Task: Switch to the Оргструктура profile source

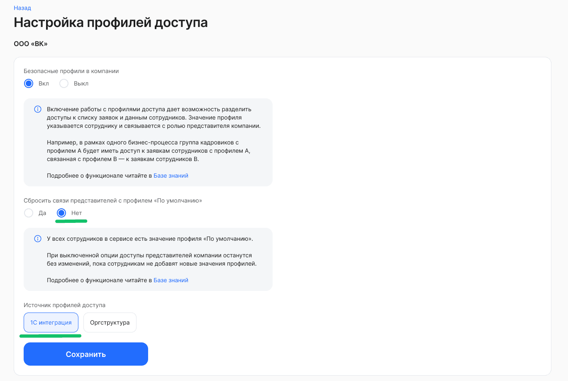Action: click(110, 322)
